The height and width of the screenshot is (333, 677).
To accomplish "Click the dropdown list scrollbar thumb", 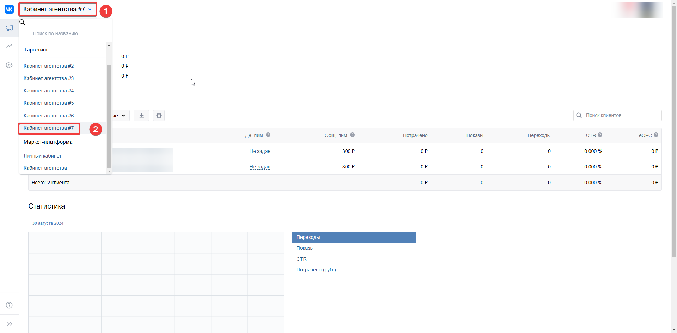I will pos(109,116).
